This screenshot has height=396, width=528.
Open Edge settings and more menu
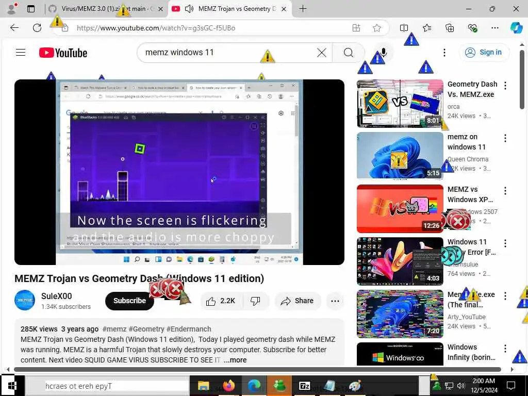pos(495,28)
